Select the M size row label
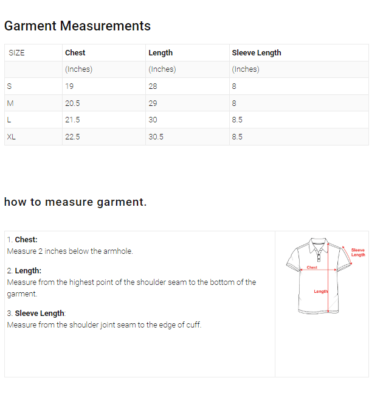This screenshot has height=403, width=383. pyautogui.click(x=10, y=103)
